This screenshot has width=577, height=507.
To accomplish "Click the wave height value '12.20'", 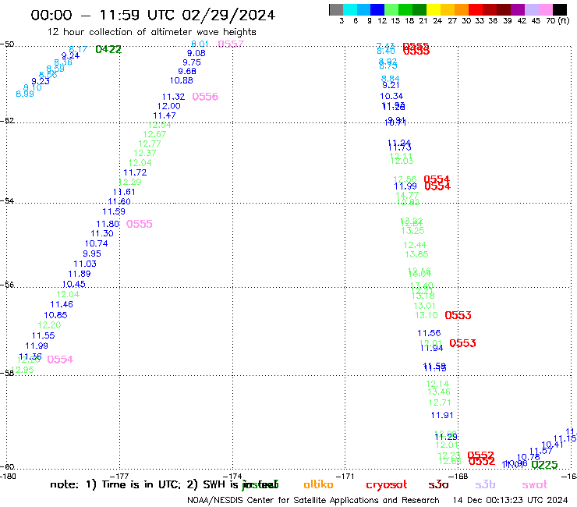I will click(49, 325).
